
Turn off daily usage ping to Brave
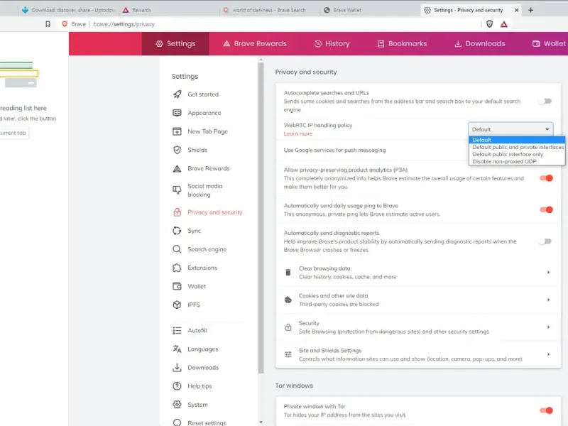(x=546, y=209)
